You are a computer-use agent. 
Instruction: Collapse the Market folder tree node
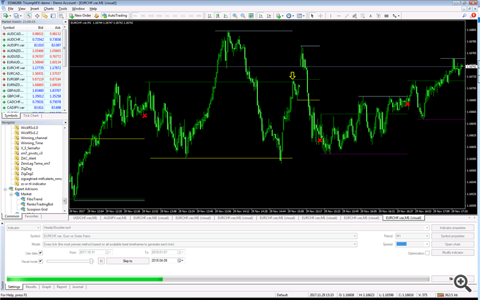click(x=11, y=194)
